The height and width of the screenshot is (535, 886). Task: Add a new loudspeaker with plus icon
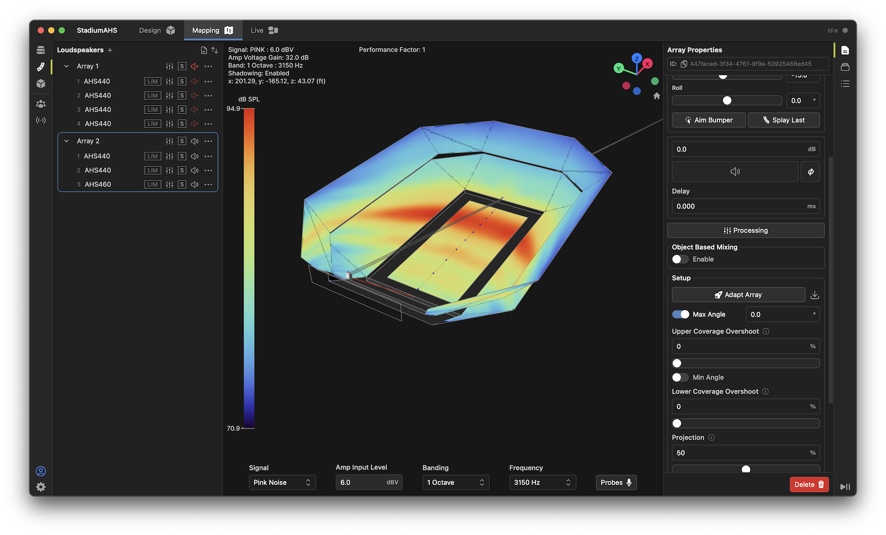[x=110, y=50]
